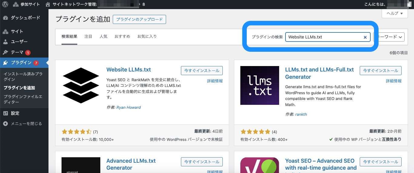Screen dimensions: 414x173
Task: Open インストール済みプラグイン submenu
Action: (x=23, y=76)
